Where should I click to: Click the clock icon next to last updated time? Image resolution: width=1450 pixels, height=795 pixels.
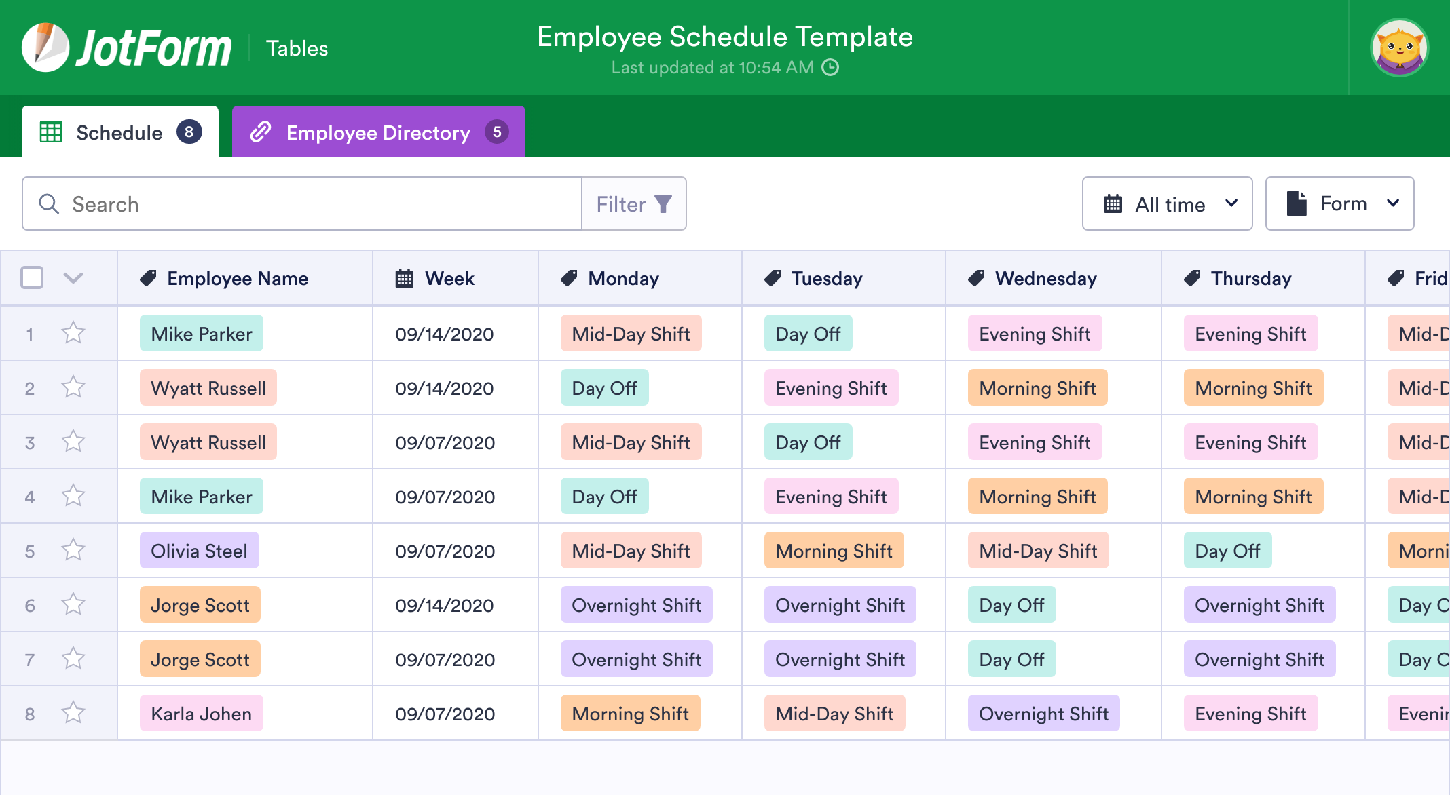pyautogui.click(x=831, y=68)
